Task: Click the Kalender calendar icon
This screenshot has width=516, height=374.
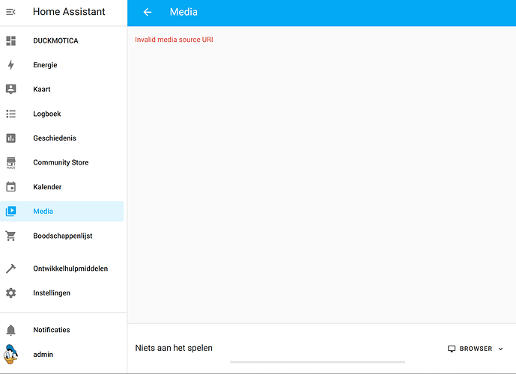Action: pyautogui.click(x=11, y=187)
